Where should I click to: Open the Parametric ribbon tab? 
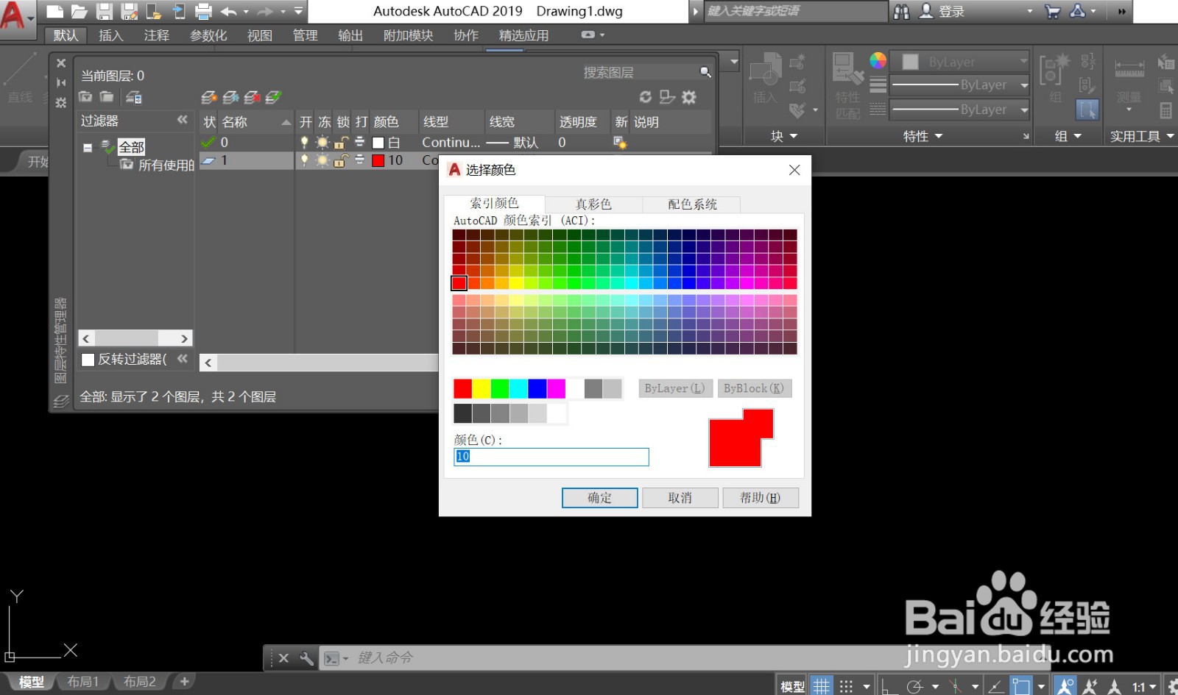coord(208,35)
